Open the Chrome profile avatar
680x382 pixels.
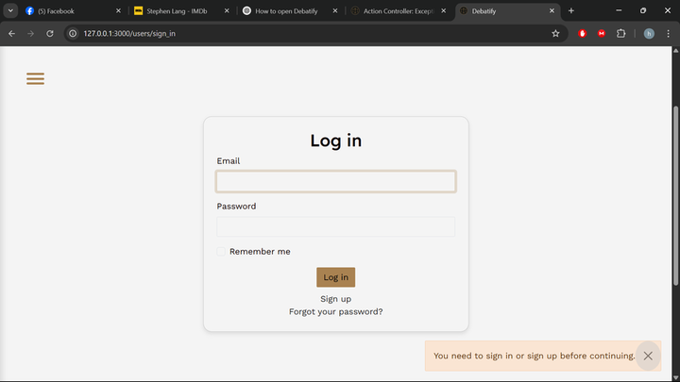[649, 33]
